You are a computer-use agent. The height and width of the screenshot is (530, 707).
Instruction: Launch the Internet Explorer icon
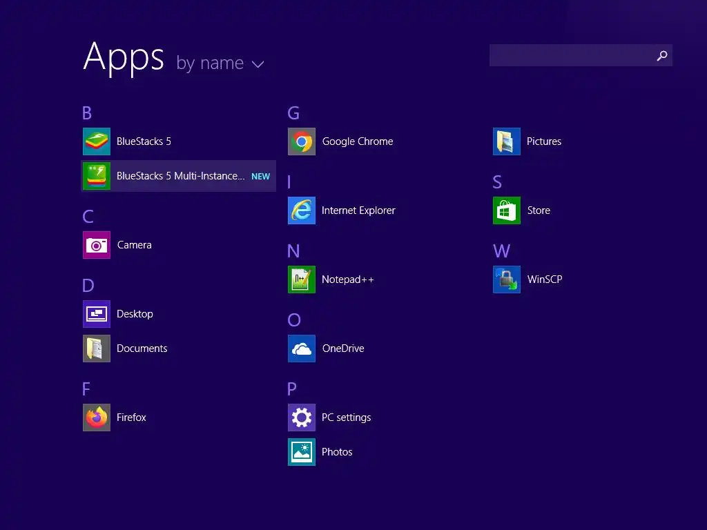click(302, 210)
